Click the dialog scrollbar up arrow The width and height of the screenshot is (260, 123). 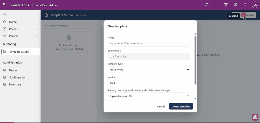tap(196, 34)
